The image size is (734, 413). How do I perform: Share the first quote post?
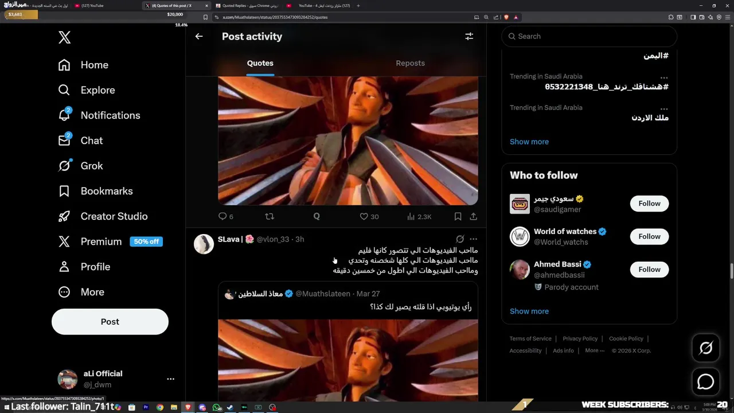tap(474, 216)
